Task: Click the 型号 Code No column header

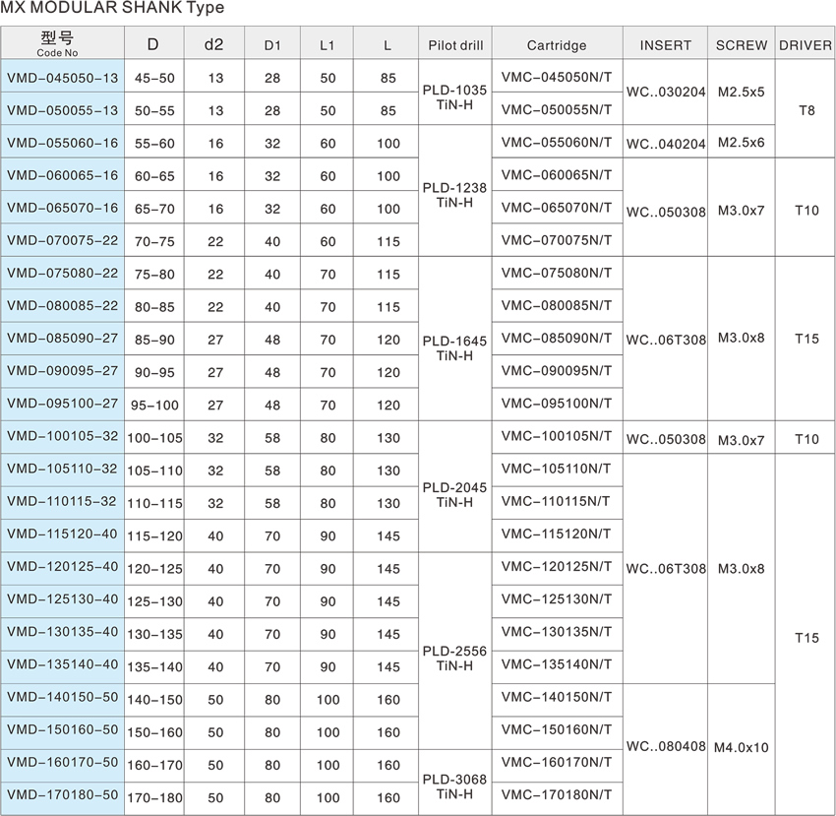Action: tap(62, 43)
